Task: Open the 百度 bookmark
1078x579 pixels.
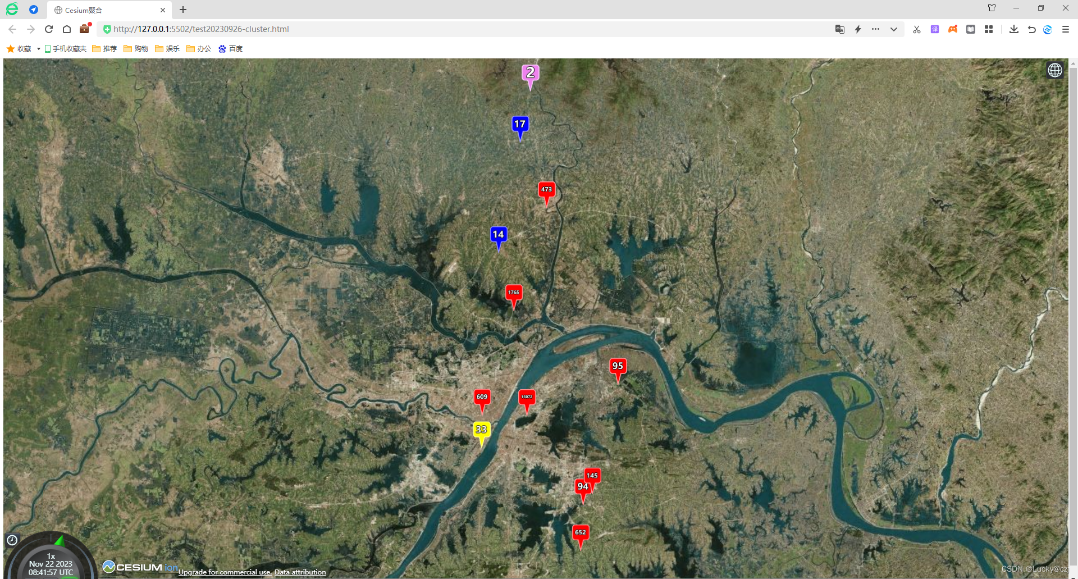Action: (x=230, y=49)
